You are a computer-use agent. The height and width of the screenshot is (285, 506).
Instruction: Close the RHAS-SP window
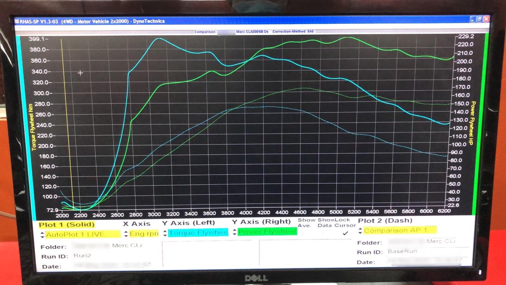[486, 19]
